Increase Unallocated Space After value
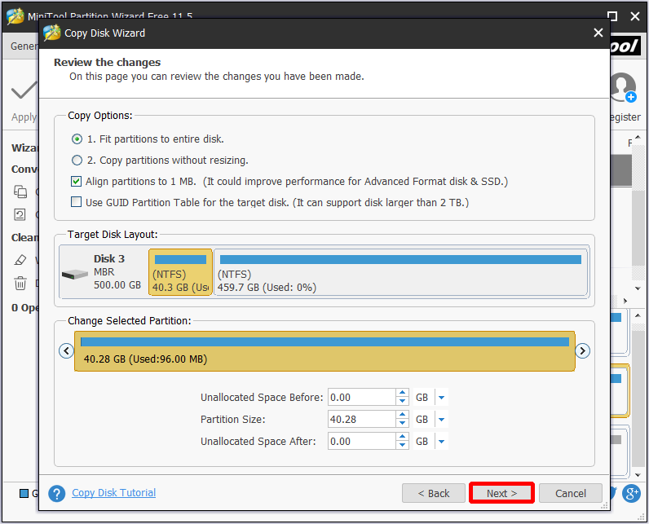649x524 pixels. coord(402,437)
